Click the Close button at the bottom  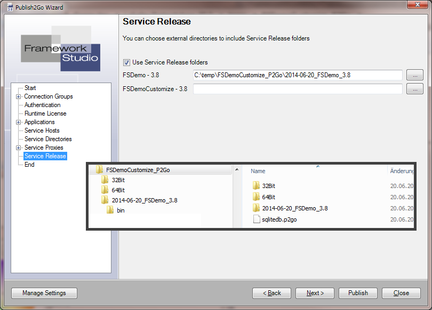[401, 293]
